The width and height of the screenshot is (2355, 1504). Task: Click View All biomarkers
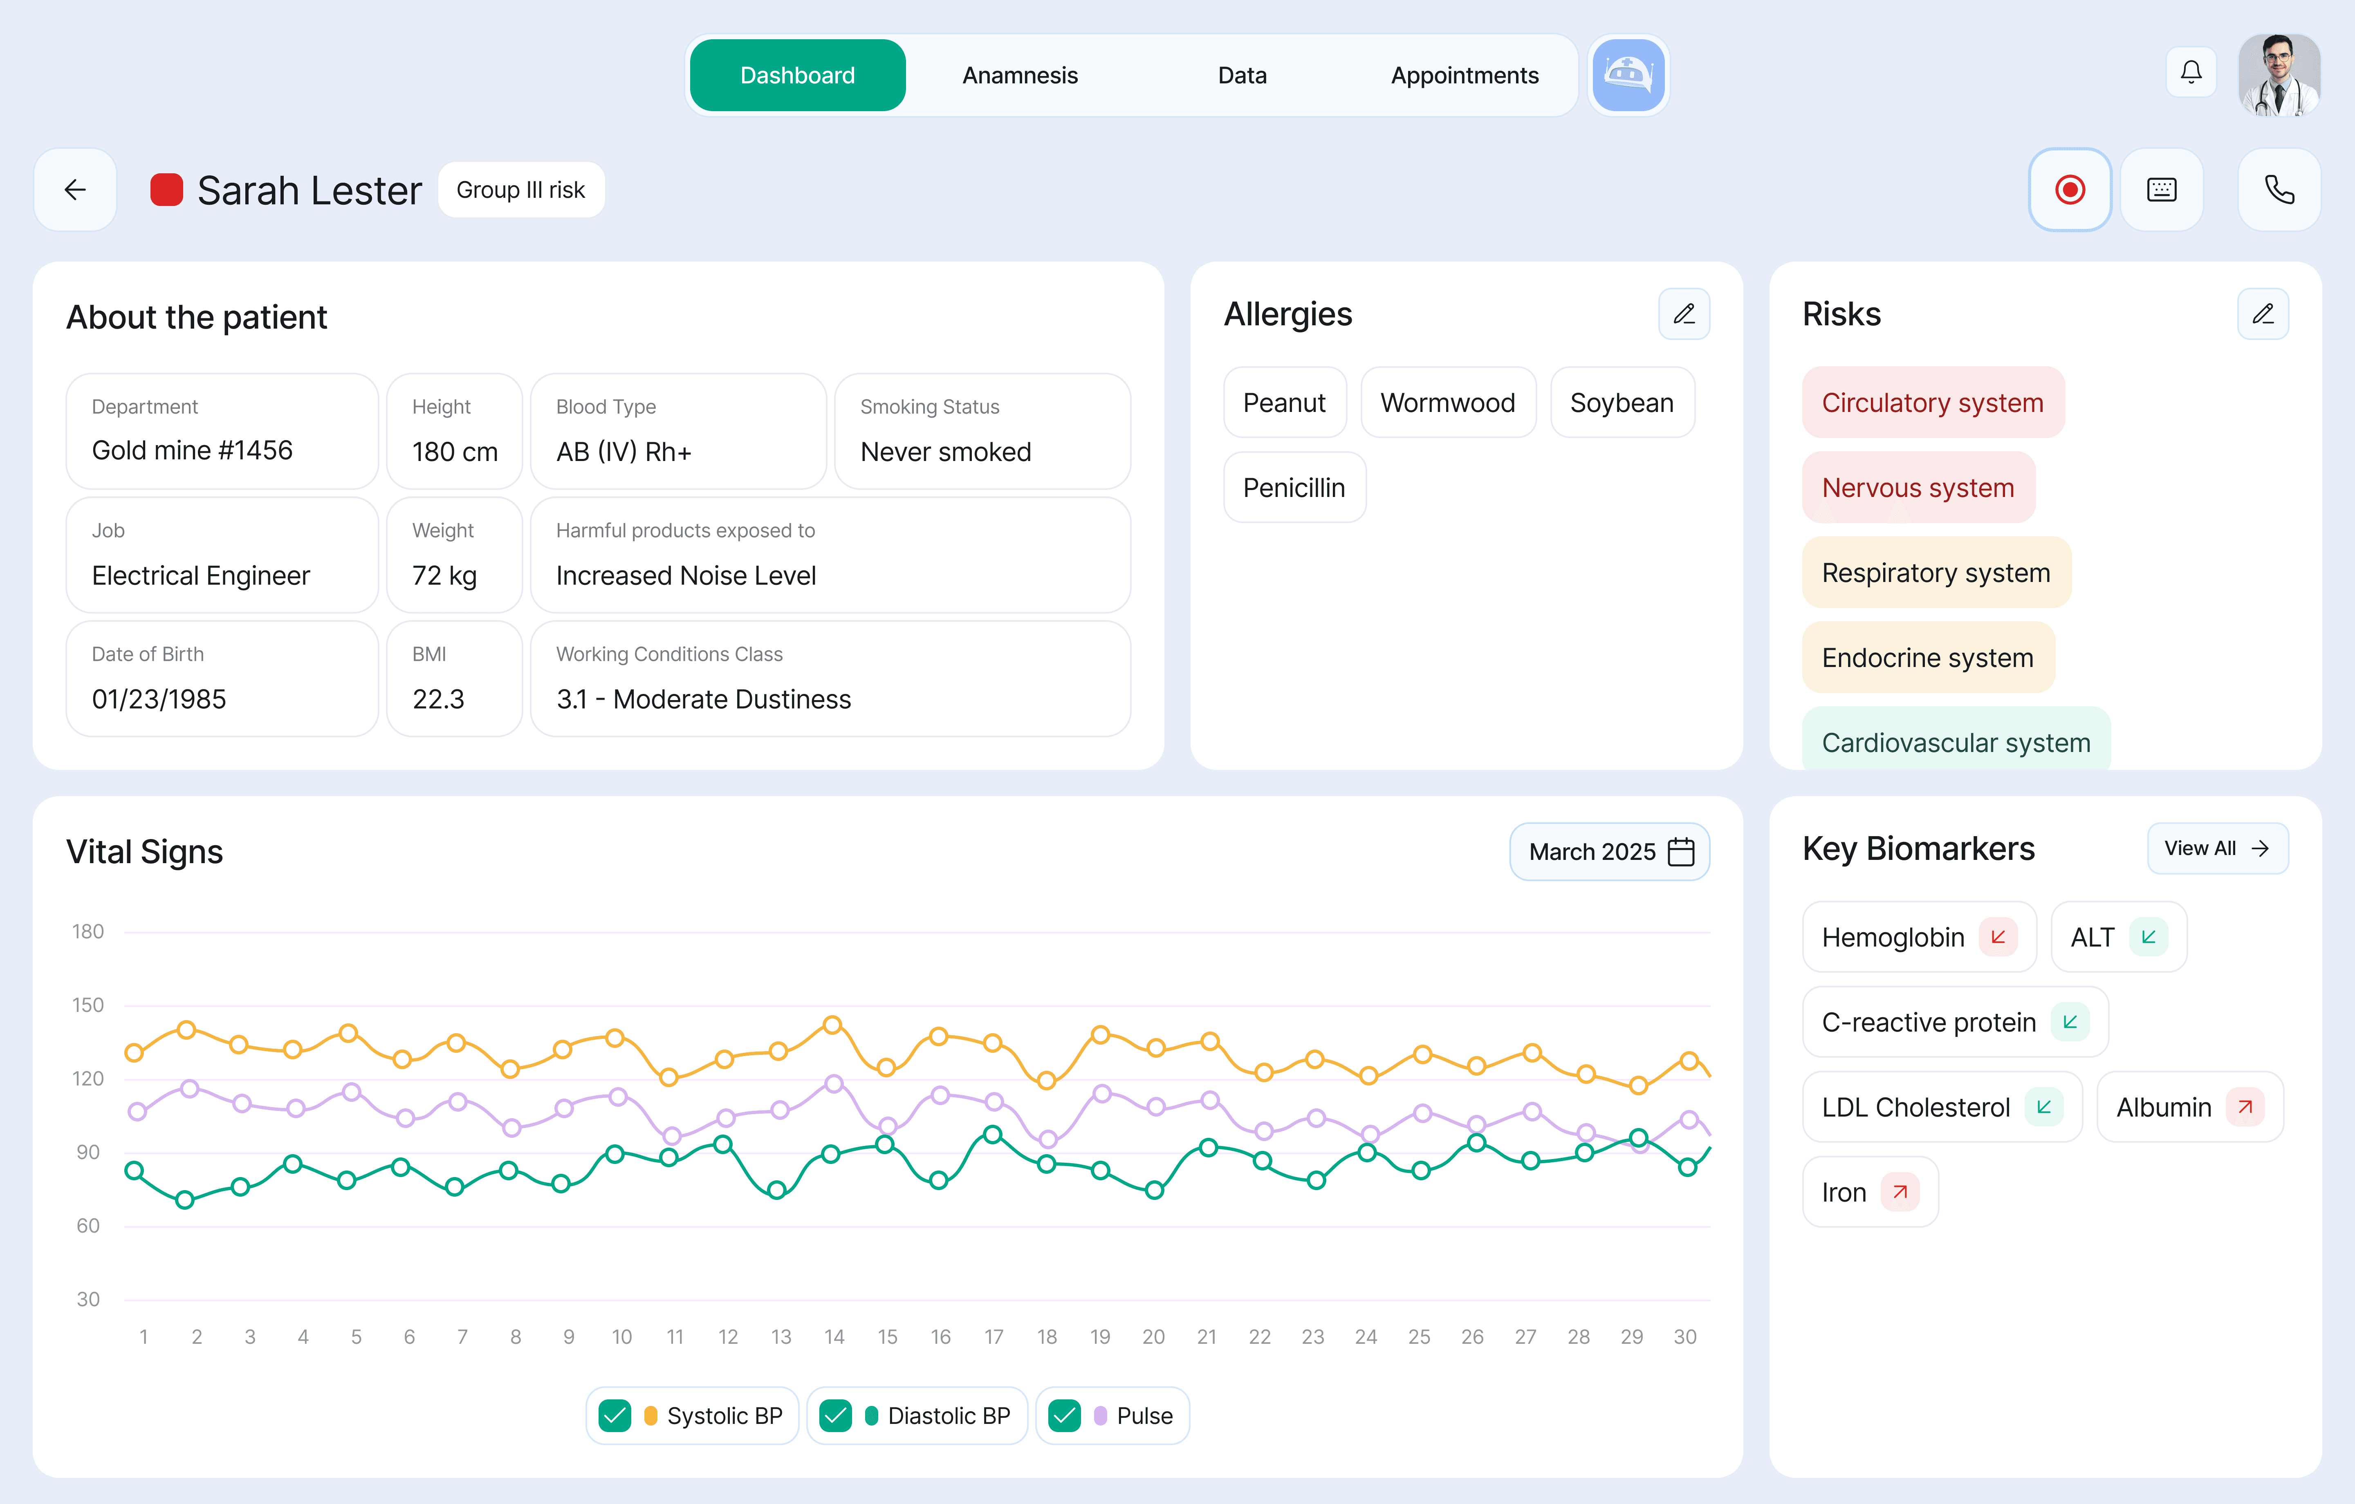click(x=2217, y=849)
